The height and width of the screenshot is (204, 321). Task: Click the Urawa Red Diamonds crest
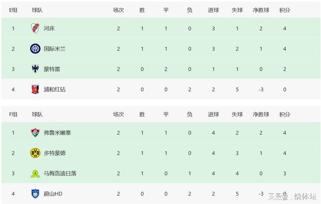click(35, 89)
